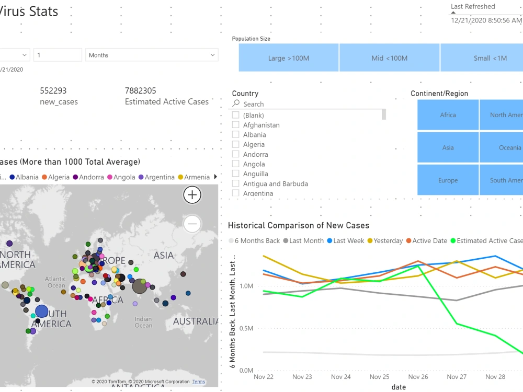Select the Large >100M population filter
This screenshot has width=523, height=392.
[288, 57]
